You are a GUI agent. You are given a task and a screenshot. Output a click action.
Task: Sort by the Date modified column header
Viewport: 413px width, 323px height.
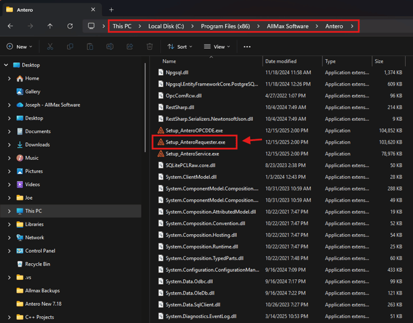281,62
